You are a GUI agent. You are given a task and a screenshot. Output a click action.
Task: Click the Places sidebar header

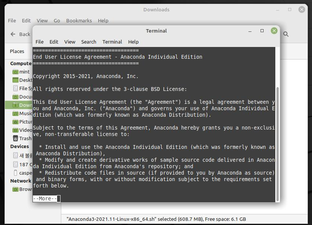[x=17, y=51]
